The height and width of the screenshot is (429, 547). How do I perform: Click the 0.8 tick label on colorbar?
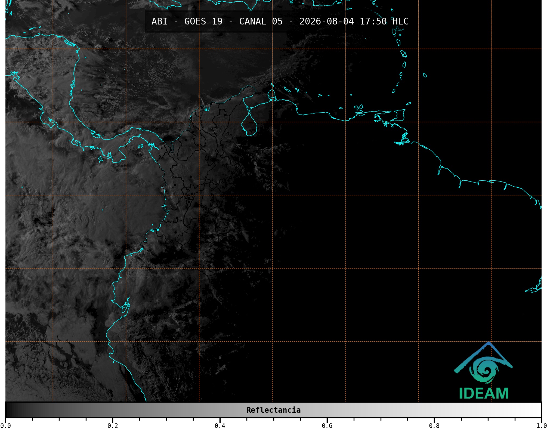pyautogui.click(x=434, y=426)
